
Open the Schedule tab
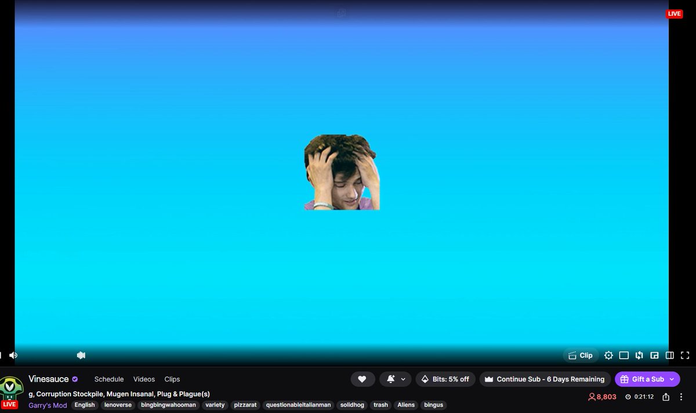pos(109,379)
